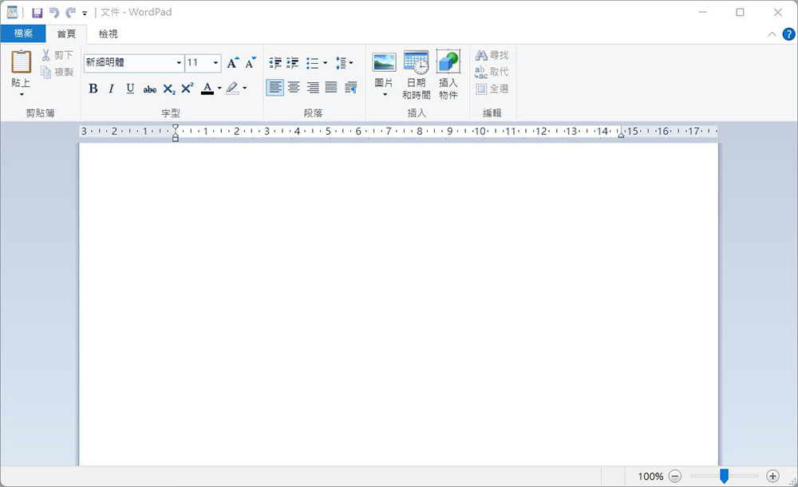This screenshot has width=798, height=487.
Task: Start a bulleted list
Action: tap(313, 62)
